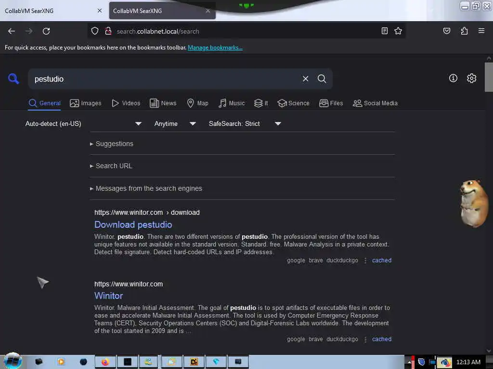Click into the pestudio search box

coord(165,79)
